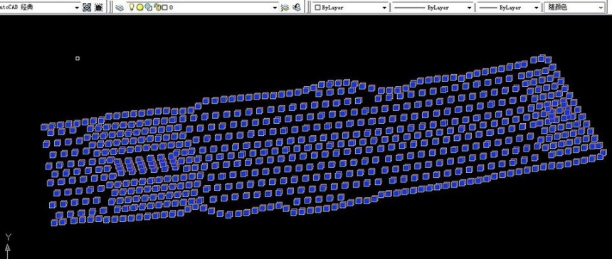
Task: Toggle viewport freeze icon for layer 0
Action: pos(148,7)
